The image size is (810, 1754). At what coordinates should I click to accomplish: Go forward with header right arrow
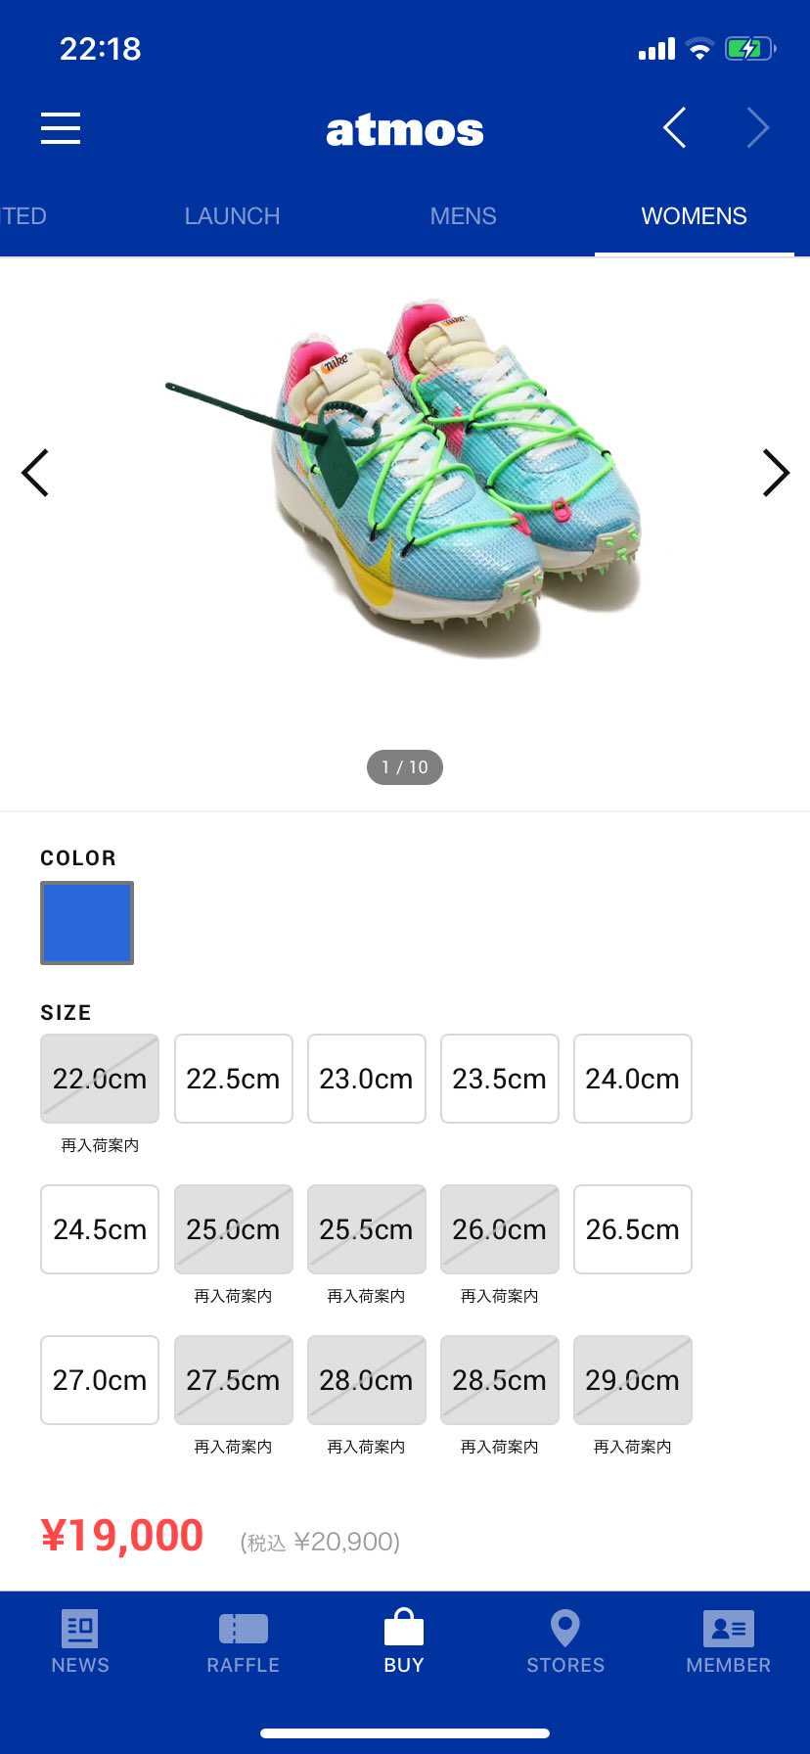[x=758, y=128]
